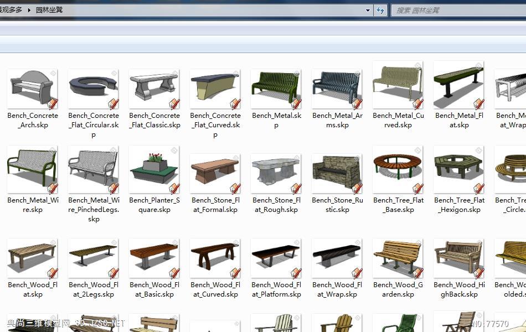Select the Bench_Metal_Flat.skp file icon
This screenshot has height=332, width=526.
coord(459,85)
